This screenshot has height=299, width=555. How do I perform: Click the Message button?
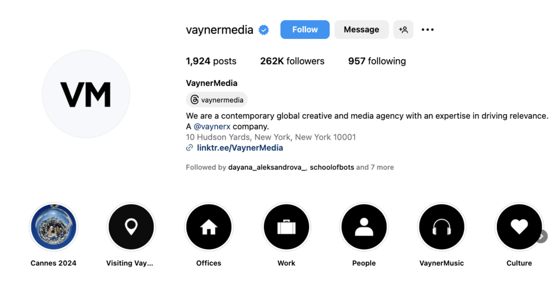[362, 30]
